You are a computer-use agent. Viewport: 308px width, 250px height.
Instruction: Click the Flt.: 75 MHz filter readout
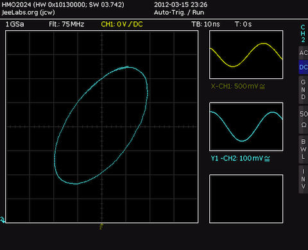(x=66, y=24)
